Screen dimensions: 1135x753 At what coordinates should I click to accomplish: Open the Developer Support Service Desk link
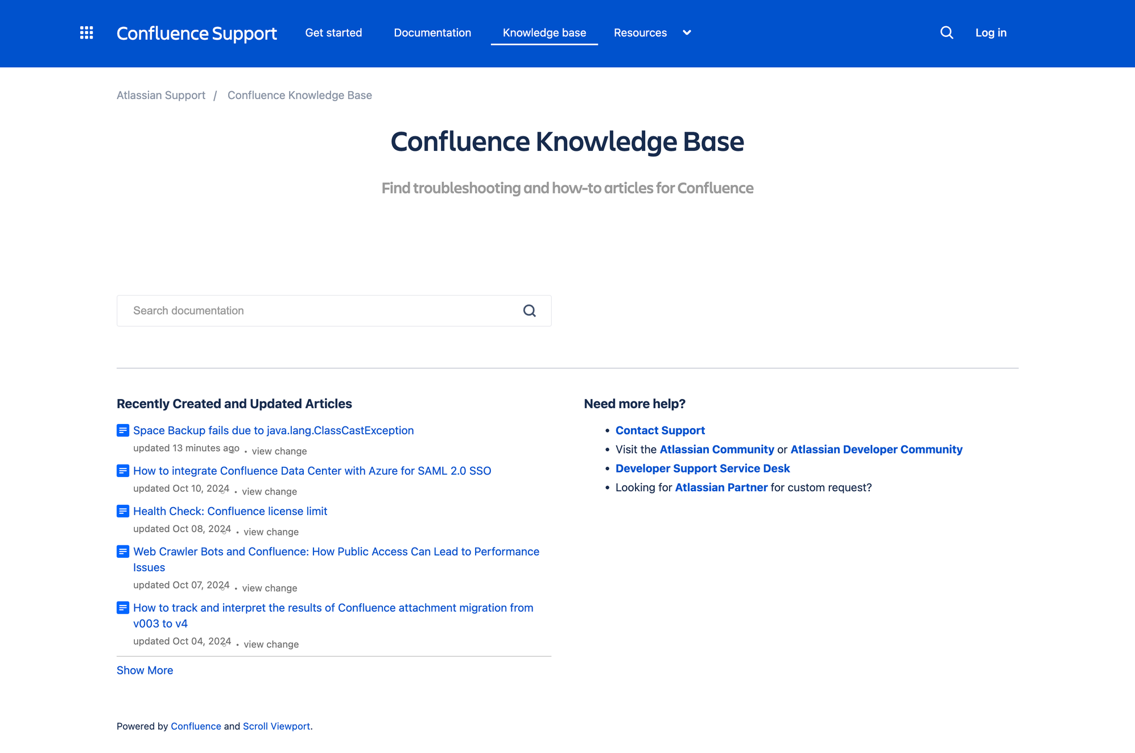[703, 468]
